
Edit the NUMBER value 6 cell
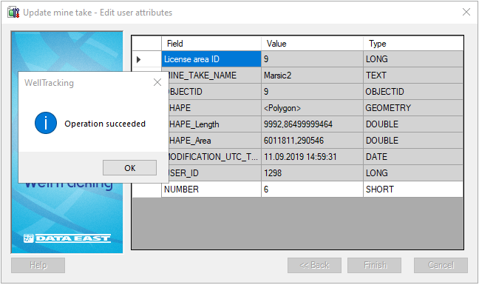[312, 190]
